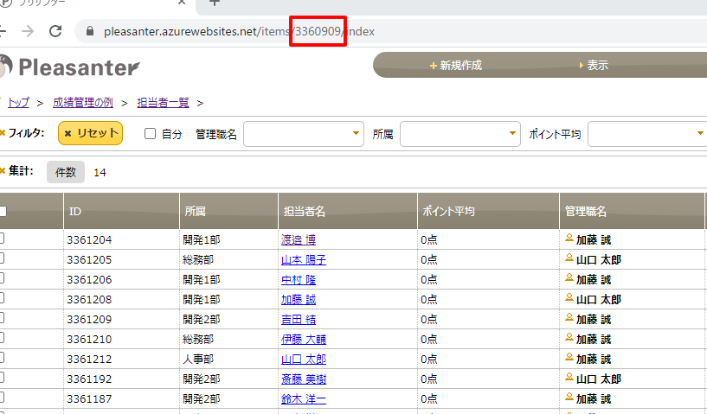Click the user icon in row 3361192
Image resolution: width=707 pixels, height=414 pixels.
(569, 377)
